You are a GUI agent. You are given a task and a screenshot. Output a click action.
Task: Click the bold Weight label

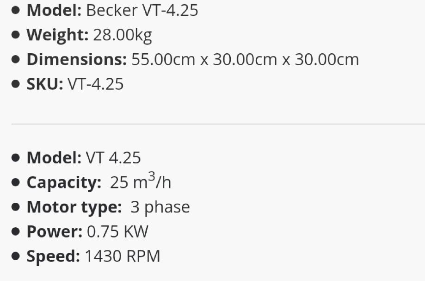point(57,35)
